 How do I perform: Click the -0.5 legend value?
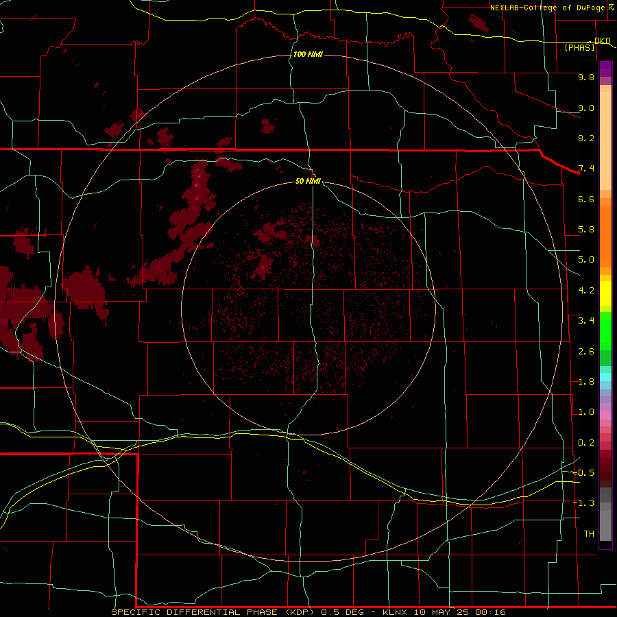[584, 473]
